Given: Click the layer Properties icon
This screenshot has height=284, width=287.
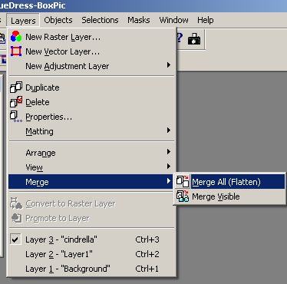Looking at the screenshot, I should click(16, 117).
